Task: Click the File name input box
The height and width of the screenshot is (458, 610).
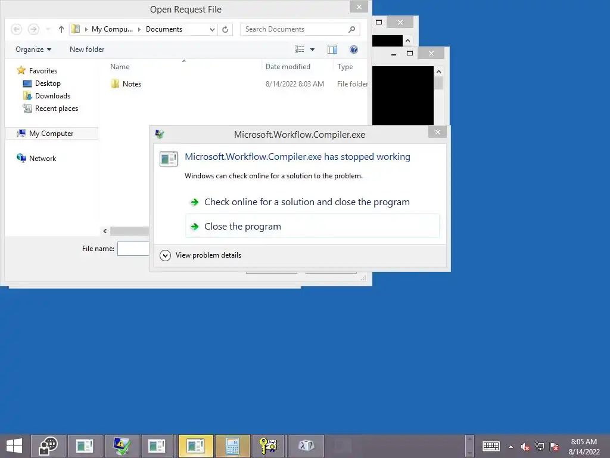Action: [133, 249]
